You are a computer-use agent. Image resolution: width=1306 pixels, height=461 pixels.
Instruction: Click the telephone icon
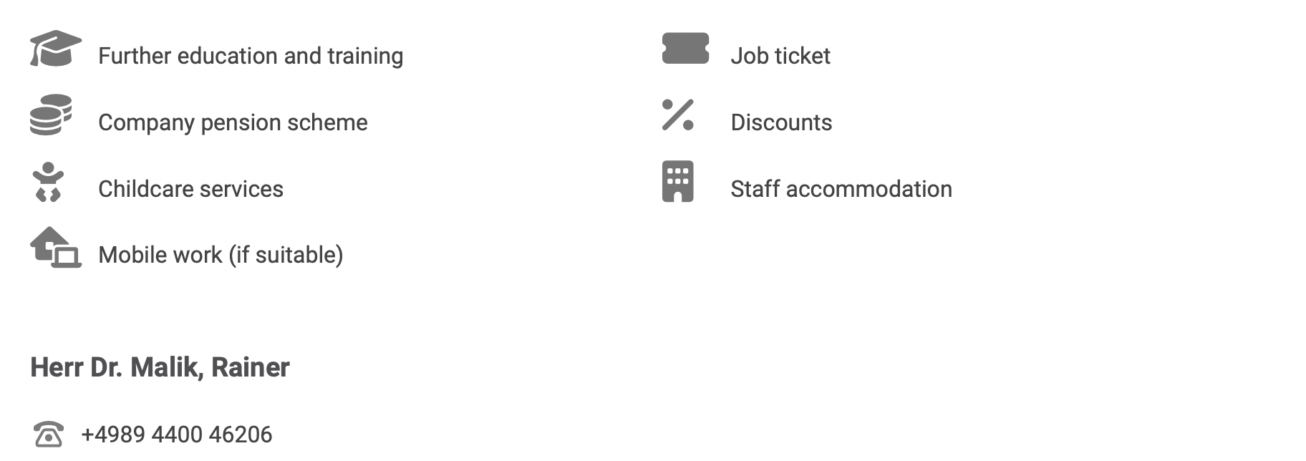coord(49,435)
